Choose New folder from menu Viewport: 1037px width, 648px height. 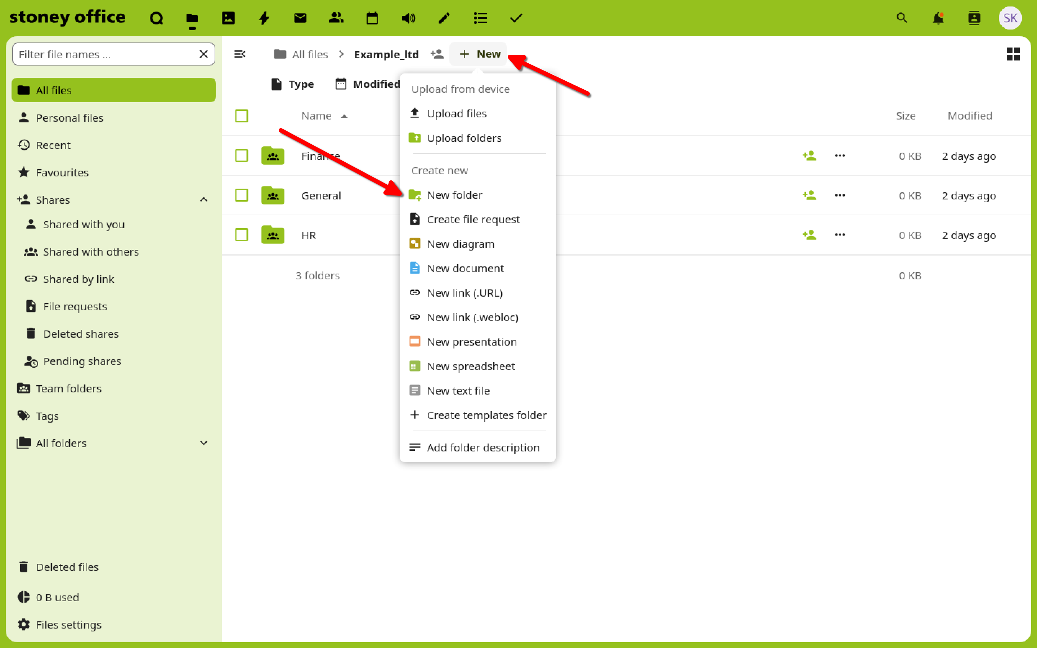454,195
